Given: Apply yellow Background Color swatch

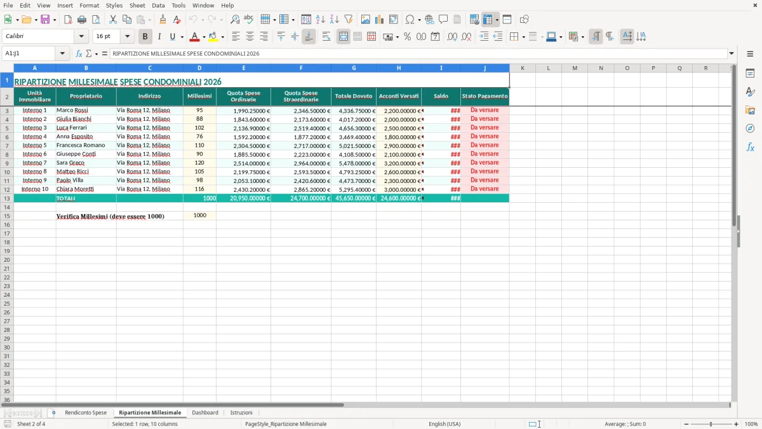Looking at the screenshot, I should click(x=213, y=37).
